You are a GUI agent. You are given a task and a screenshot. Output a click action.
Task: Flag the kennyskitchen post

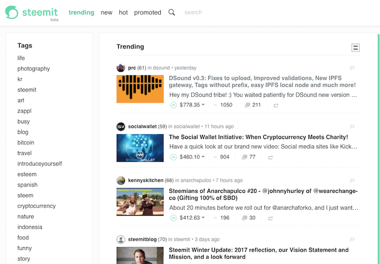point(352,180)
